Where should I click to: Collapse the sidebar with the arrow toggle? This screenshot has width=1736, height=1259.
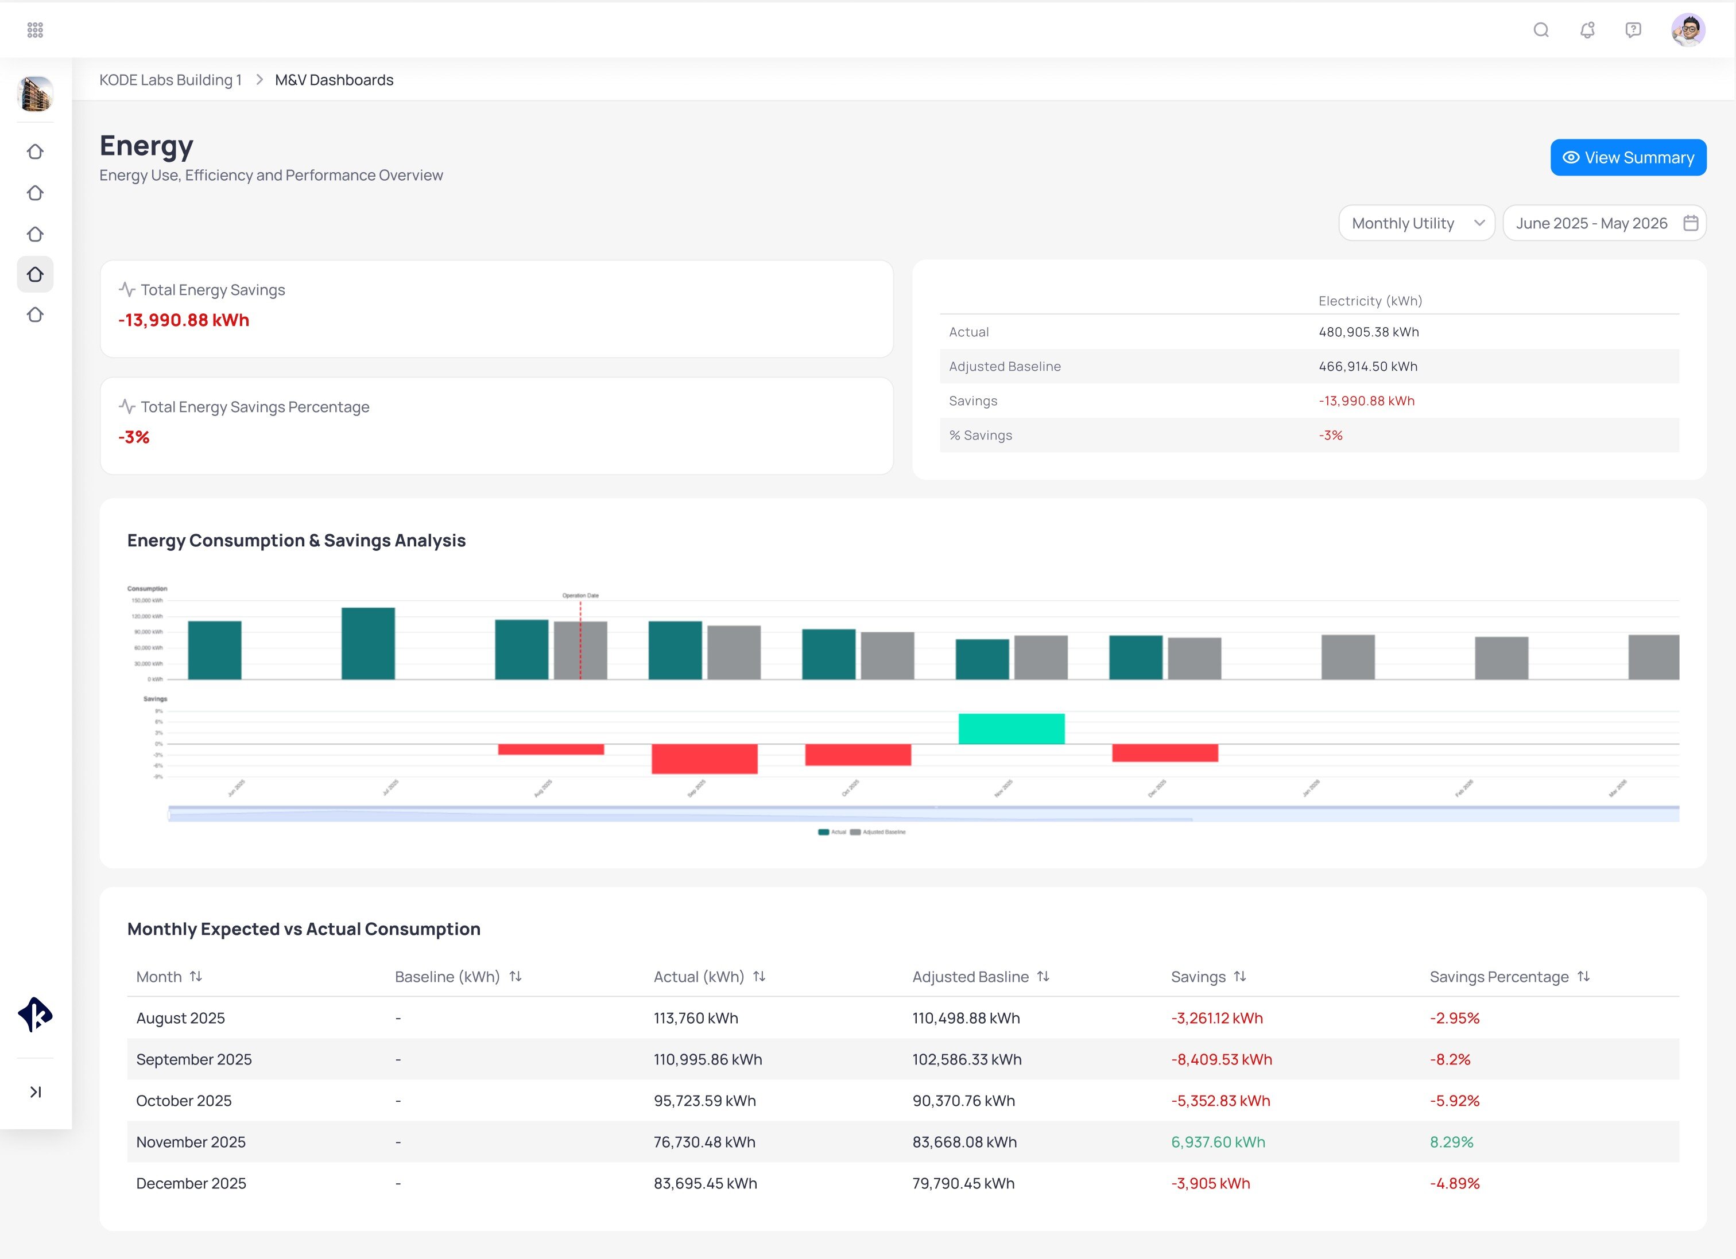(x=35, y=1091)
